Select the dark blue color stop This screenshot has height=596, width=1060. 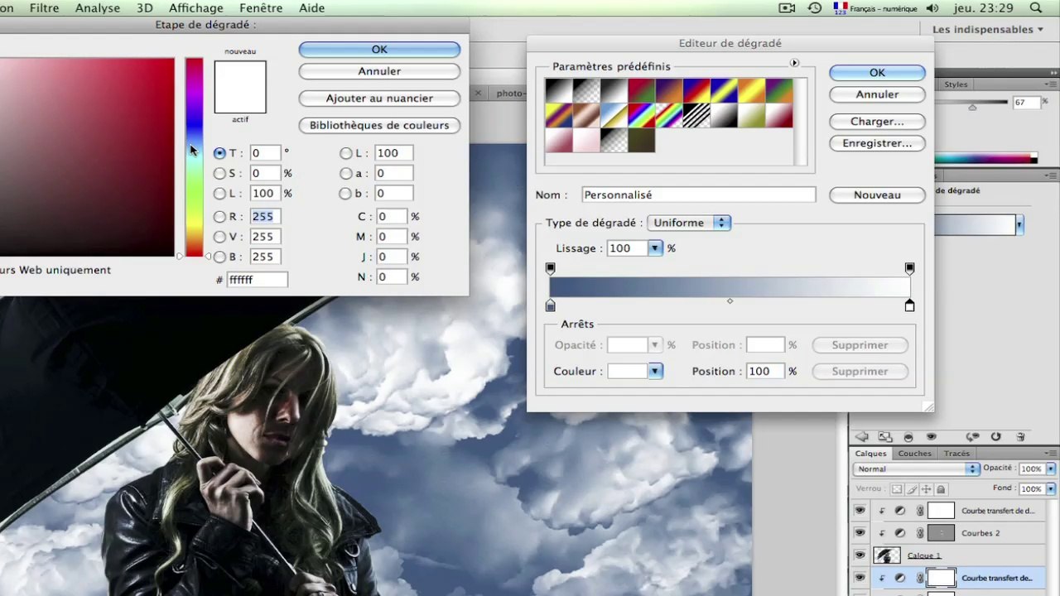pos(551,305)
